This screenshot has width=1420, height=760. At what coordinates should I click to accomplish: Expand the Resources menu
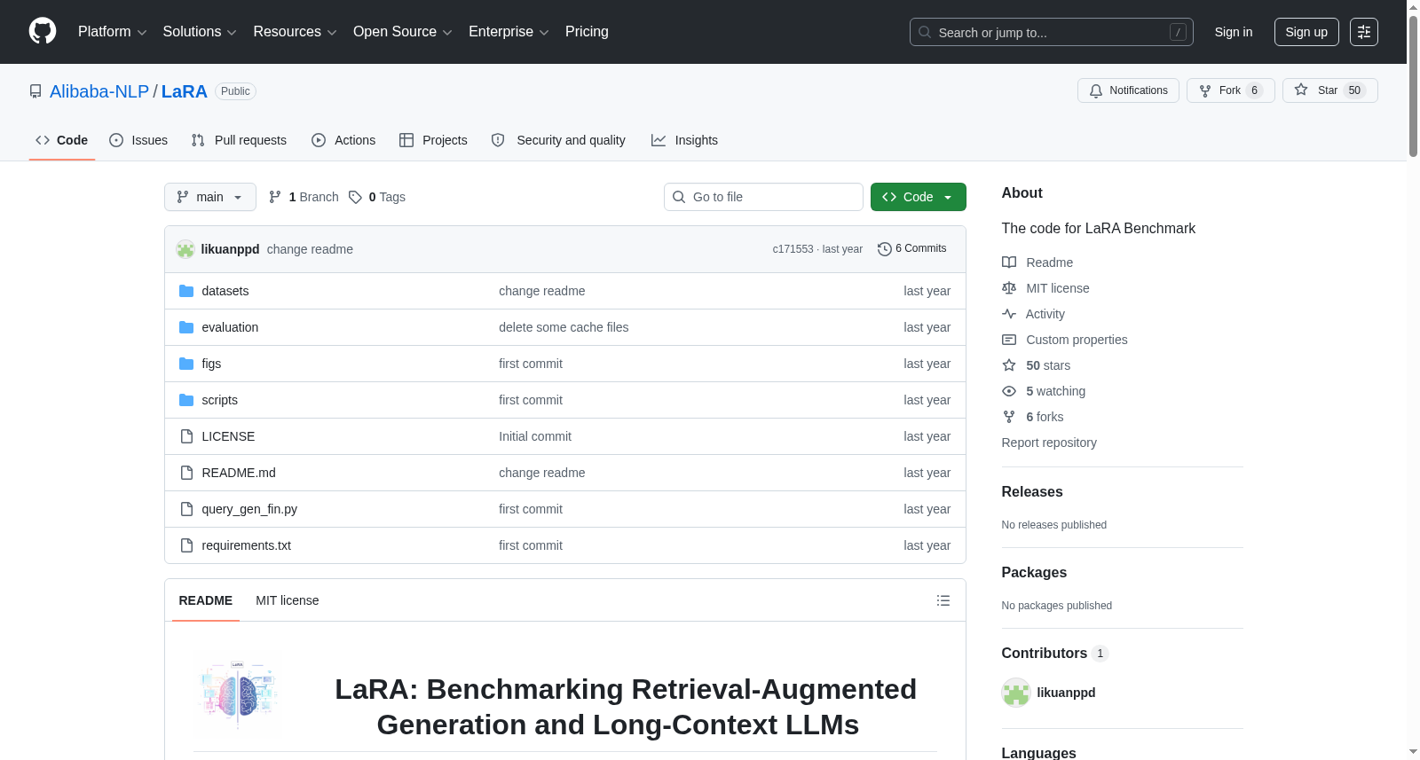295,32
